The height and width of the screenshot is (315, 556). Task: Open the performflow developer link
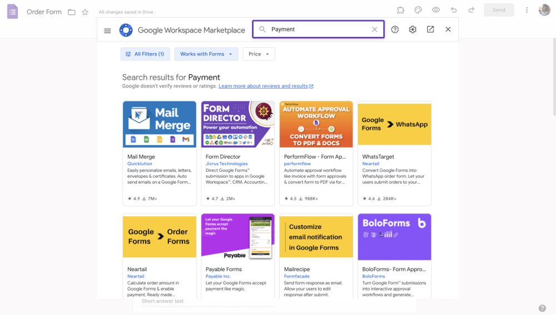tap(297, 164)
